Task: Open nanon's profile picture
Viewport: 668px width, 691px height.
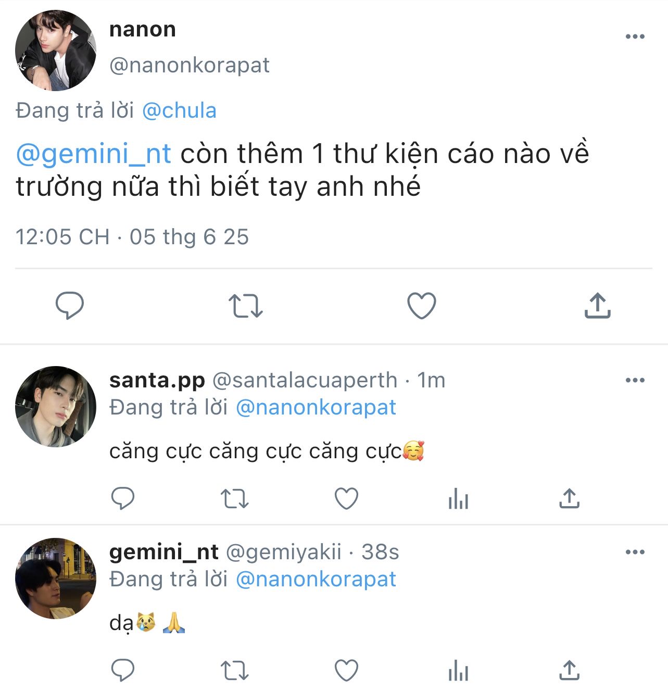Action: [x=56, y=51]
